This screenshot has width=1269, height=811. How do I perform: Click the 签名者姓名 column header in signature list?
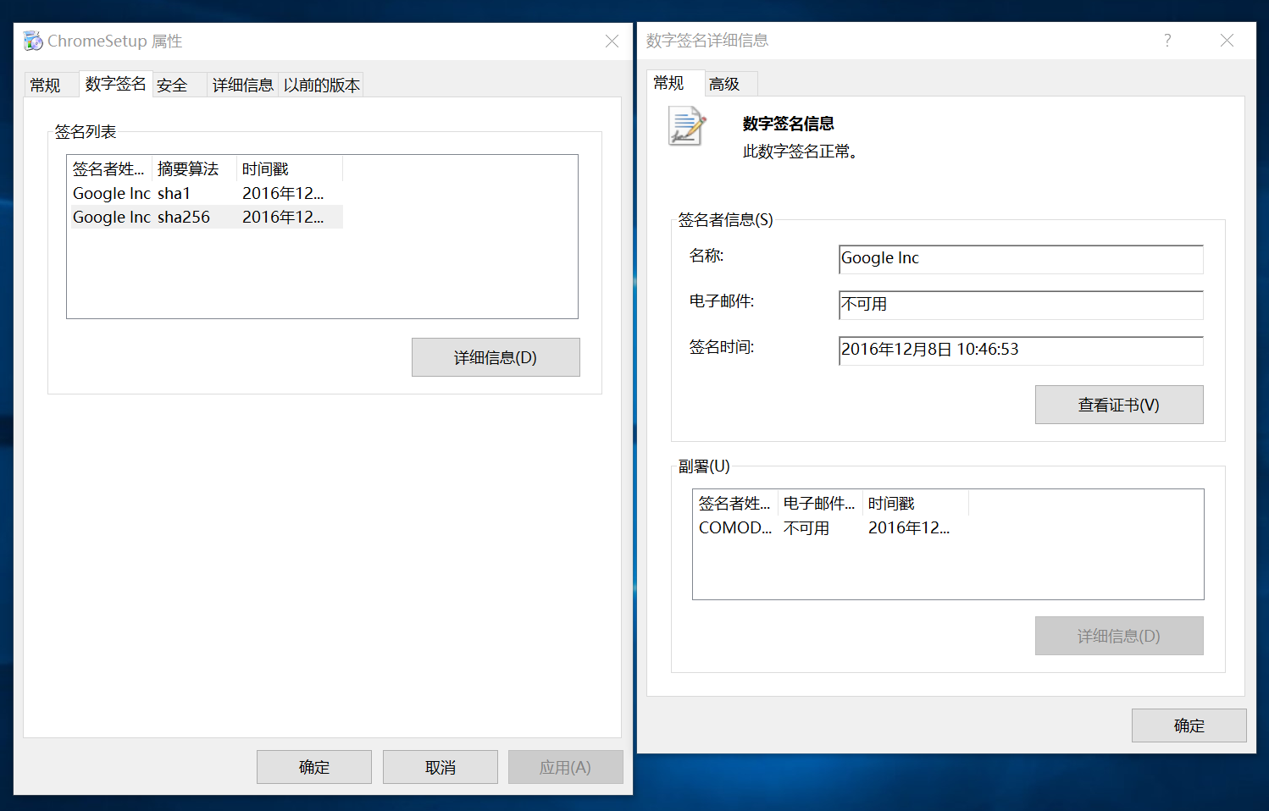point(109,168)
